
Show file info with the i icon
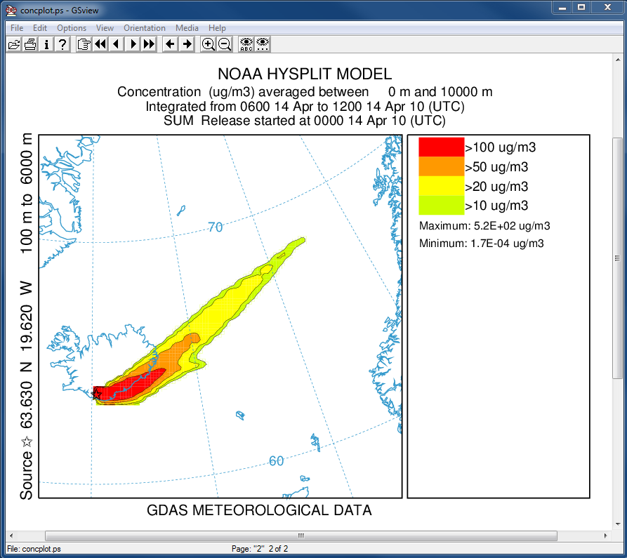(46, 44)
